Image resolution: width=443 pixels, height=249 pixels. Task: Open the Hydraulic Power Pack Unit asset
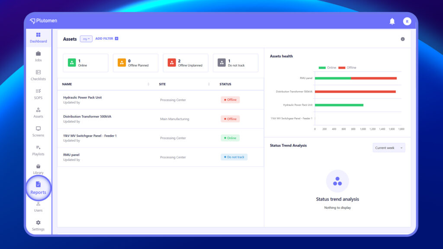click(82, 97)
